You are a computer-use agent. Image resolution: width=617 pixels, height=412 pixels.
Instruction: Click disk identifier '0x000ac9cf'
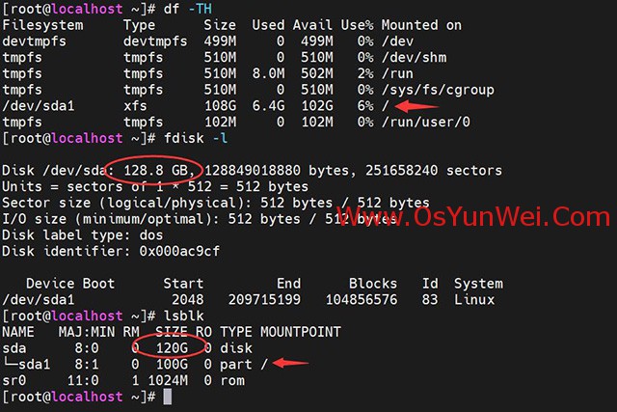tap(179, 251)
